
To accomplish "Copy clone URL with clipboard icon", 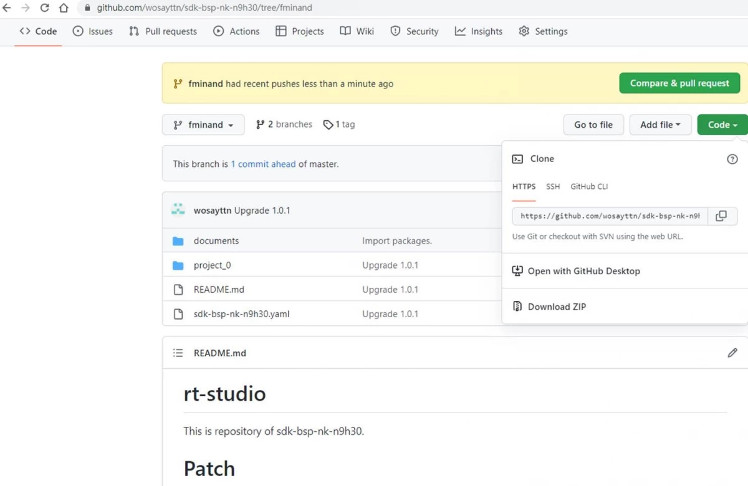I will 722,216.
